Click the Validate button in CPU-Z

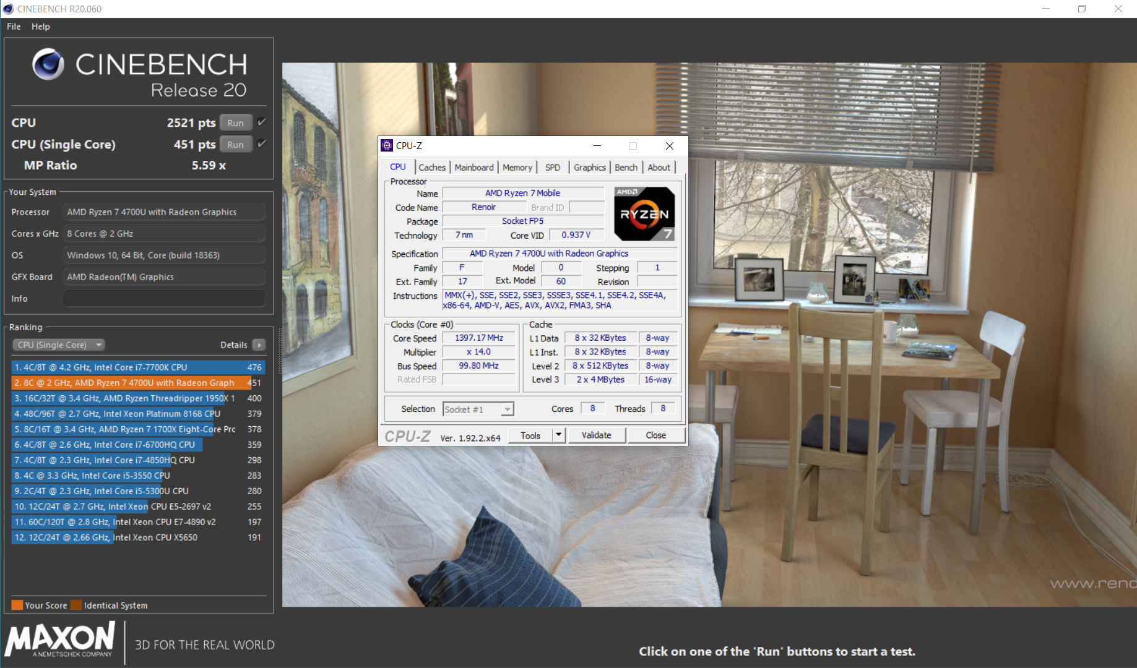596,435
